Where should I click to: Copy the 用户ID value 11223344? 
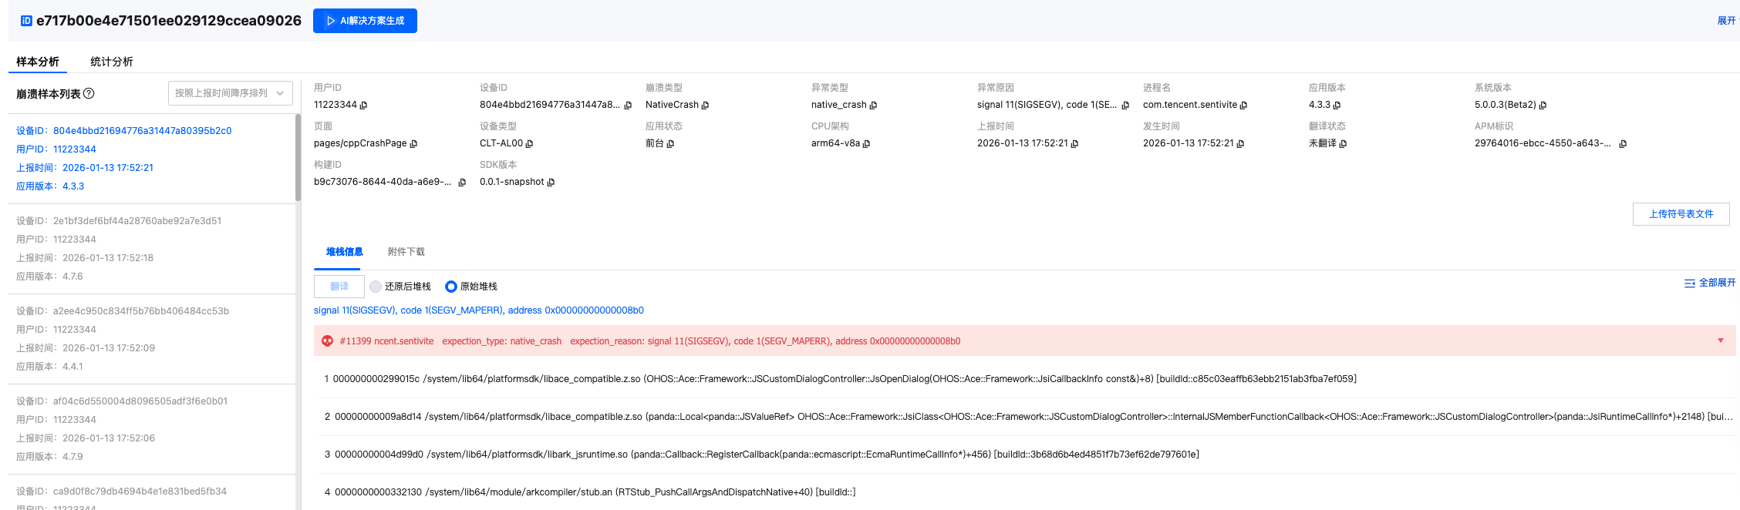pos(364,106)
